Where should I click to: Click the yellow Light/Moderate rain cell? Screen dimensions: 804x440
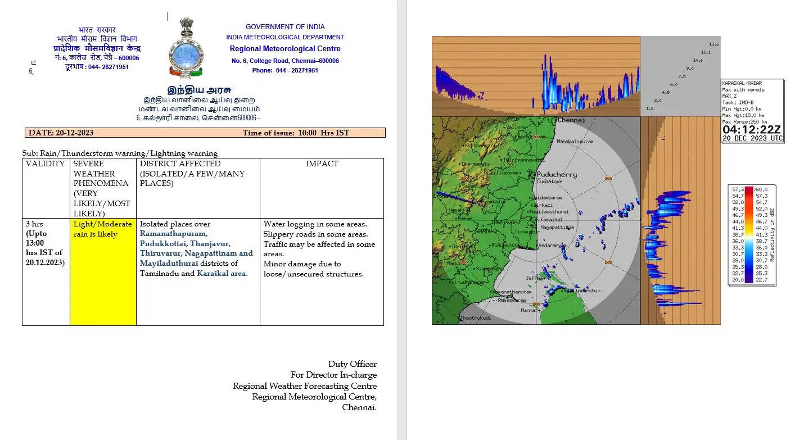pos(103,271)
